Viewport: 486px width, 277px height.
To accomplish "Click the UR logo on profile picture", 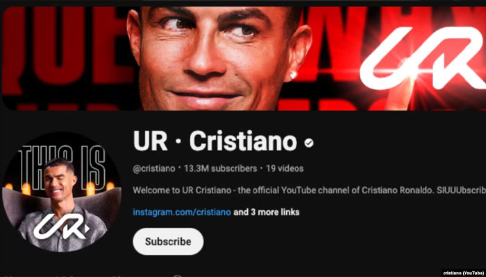I will [61, 227].
